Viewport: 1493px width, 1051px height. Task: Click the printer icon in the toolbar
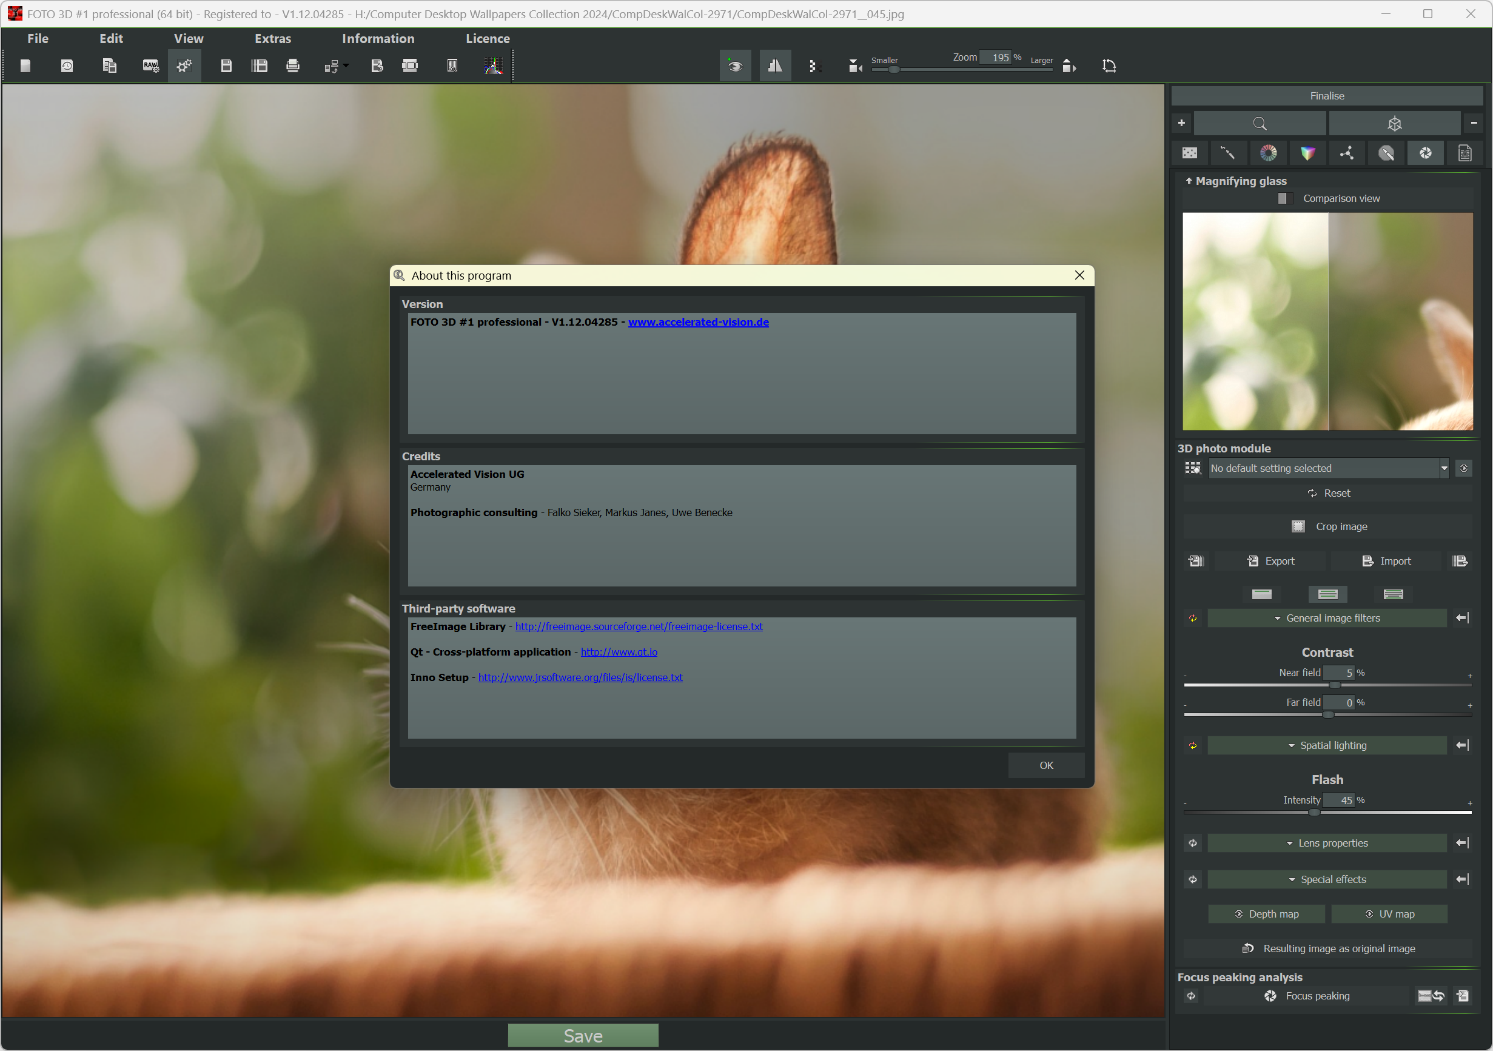pyautogui.click(x=293, y=65)
